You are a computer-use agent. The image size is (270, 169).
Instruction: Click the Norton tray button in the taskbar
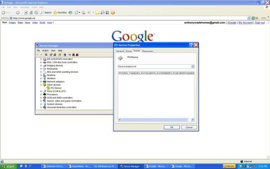click(229, 166)
